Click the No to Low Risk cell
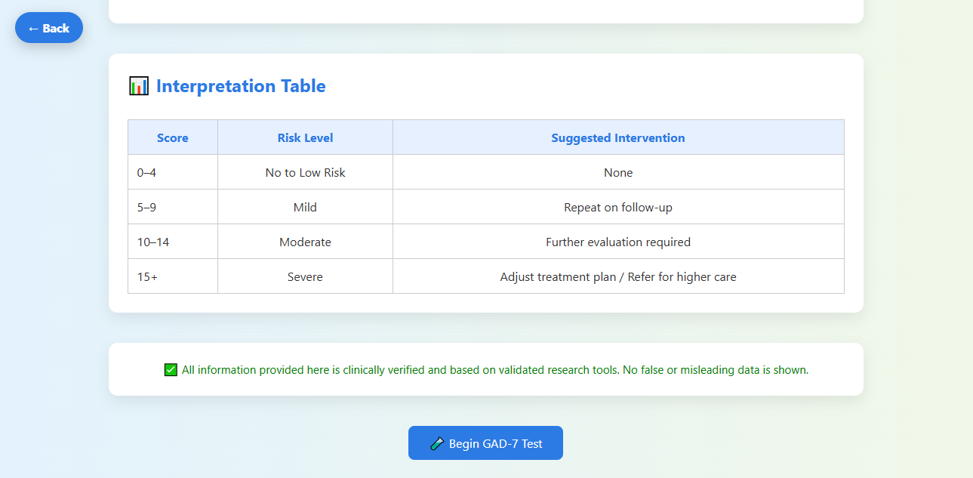 pos(305,172)
